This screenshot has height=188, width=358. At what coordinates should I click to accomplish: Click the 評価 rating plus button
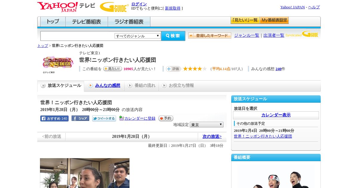click(173, 69)
